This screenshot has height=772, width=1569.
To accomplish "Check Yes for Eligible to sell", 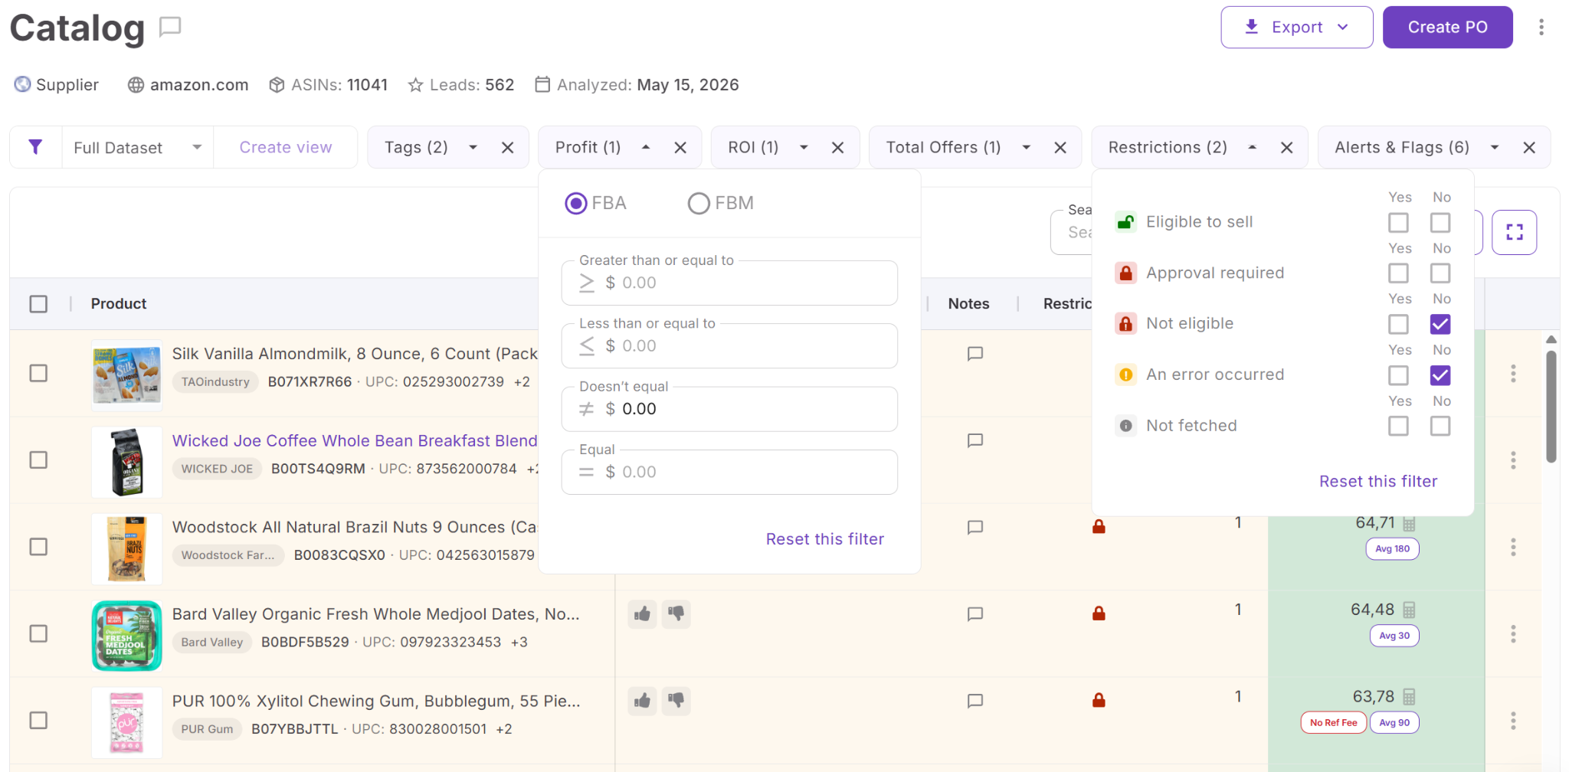I will tap(1398, 222).
